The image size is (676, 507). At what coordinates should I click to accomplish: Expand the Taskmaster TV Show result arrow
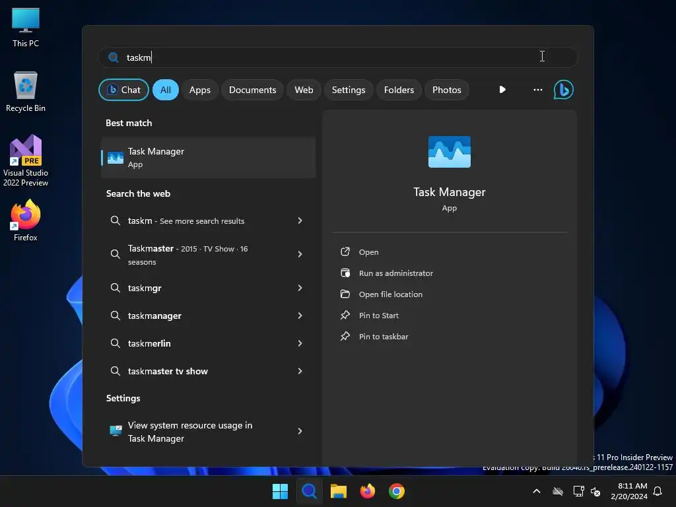tap(300, 254)
